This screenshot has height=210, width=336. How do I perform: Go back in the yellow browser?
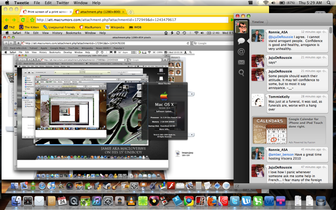[x=7, y=20]
